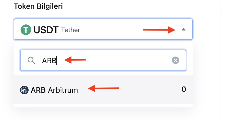Click the ARB balance value 0
229x120 pixels.
[184, 89]
